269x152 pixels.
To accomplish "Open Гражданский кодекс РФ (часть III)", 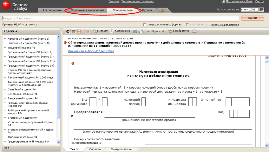I will tap(31, 61).
